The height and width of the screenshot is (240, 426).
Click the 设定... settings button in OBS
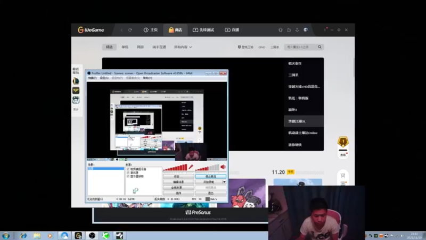pos(178,177)
